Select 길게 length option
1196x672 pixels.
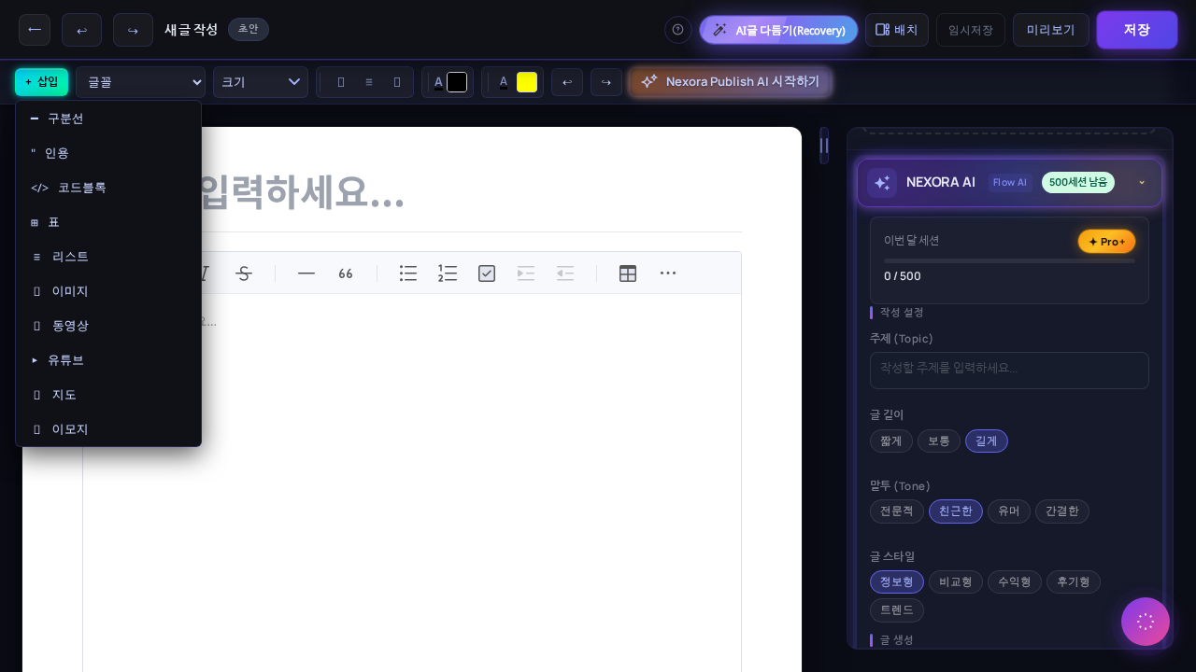pos(987,441)
